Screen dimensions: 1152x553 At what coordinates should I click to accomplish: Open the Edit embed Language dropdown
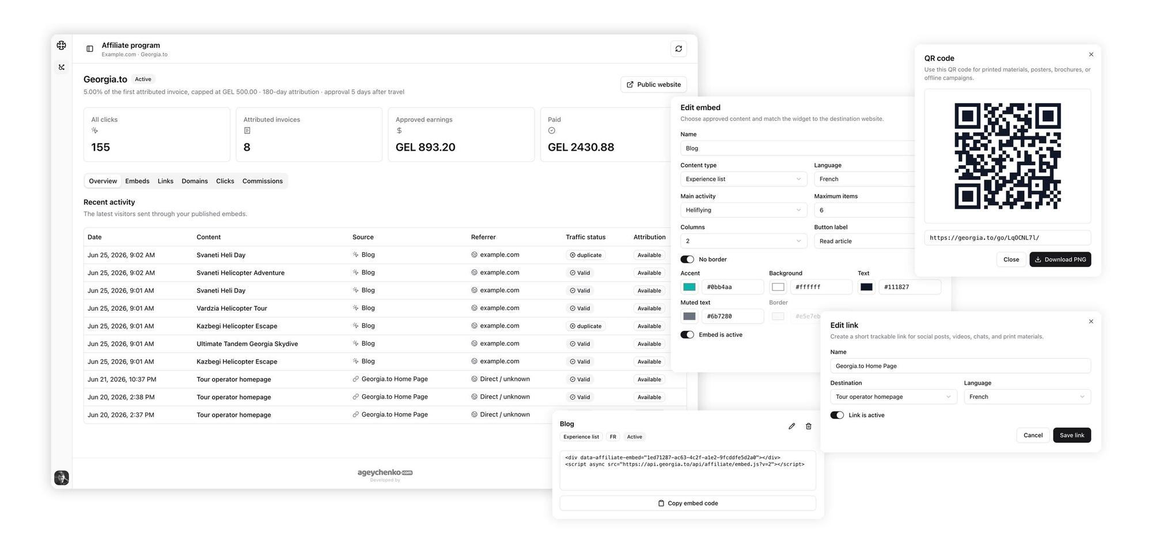865,179
